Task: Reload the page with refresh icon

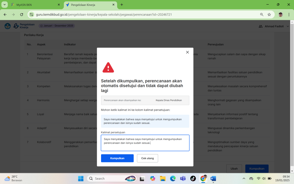Action: point(22,14)
